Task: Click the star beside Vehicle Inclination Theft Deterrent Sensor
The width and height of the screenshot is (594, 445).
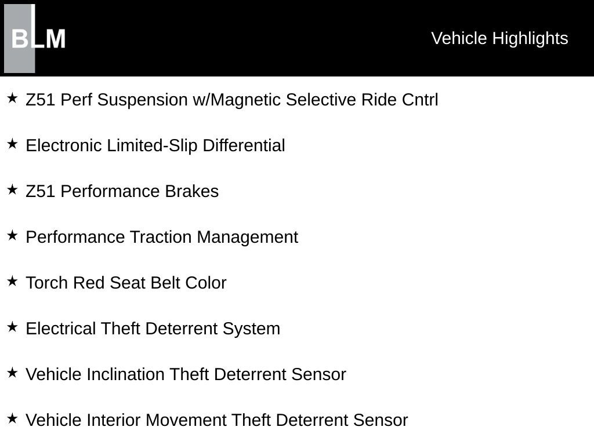Action: 12,373
